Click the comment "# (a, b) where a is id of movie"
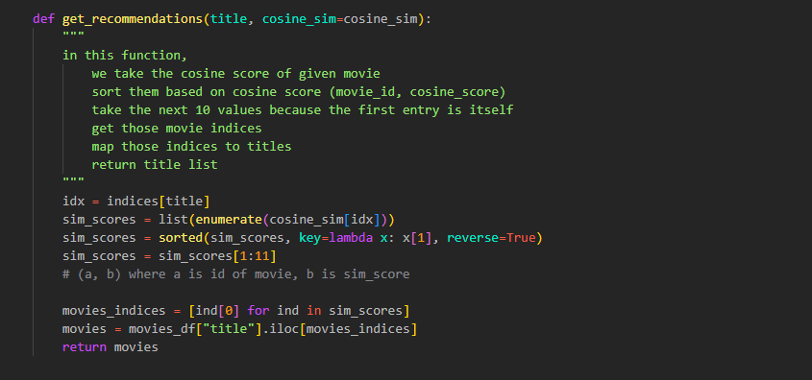The width and height of the screenshot is (812, 380). (236, 274)
